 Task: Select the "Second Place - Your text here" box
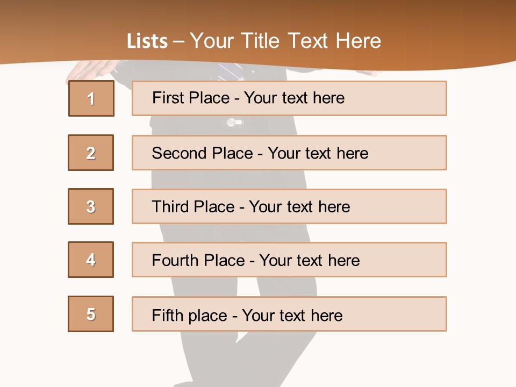coord(289,153)
